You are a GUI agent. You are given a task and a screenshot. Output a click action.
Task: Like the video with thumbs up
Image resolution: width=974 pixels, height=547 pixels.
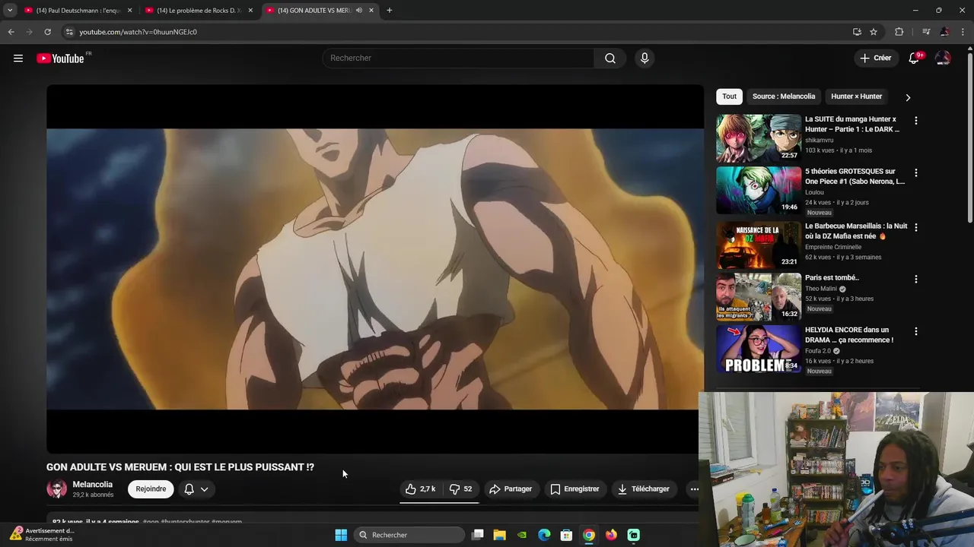click(420, 489)
